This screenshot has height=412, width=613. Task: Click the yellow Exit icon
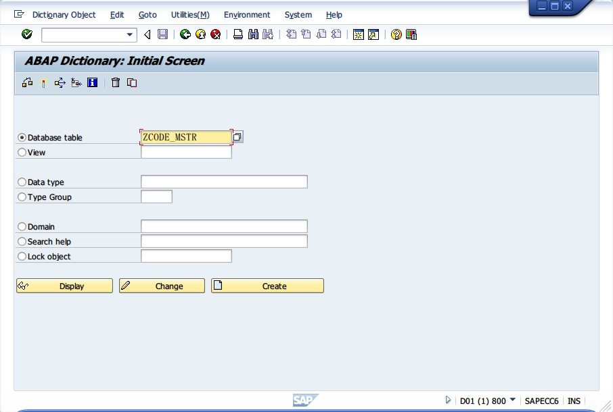tap(200, 34)
